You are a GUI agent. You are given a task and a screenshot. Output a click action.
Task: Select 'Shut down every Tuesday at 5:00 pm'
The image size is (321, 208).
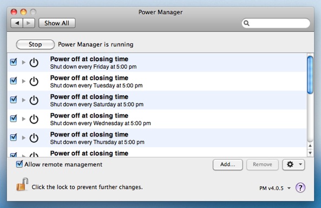[x=96, y=86]
